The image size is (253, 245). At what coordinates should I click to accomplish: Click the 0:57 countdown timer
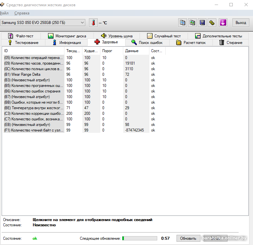click(x=165, y=238)
